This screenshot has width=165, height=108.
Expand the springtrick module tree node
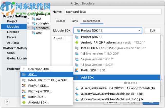28,23
